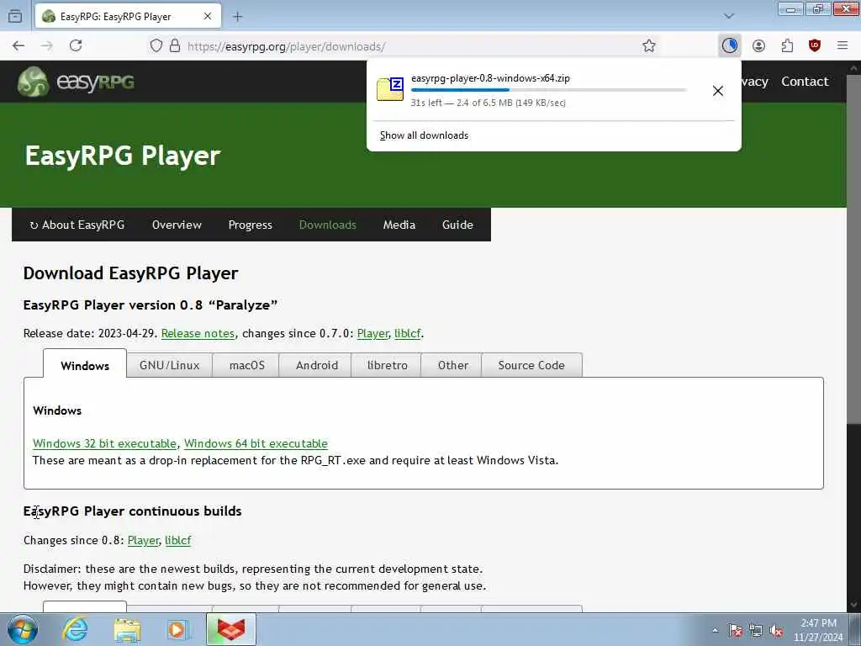Click the tracking protection shield icon

click(156, 46)
